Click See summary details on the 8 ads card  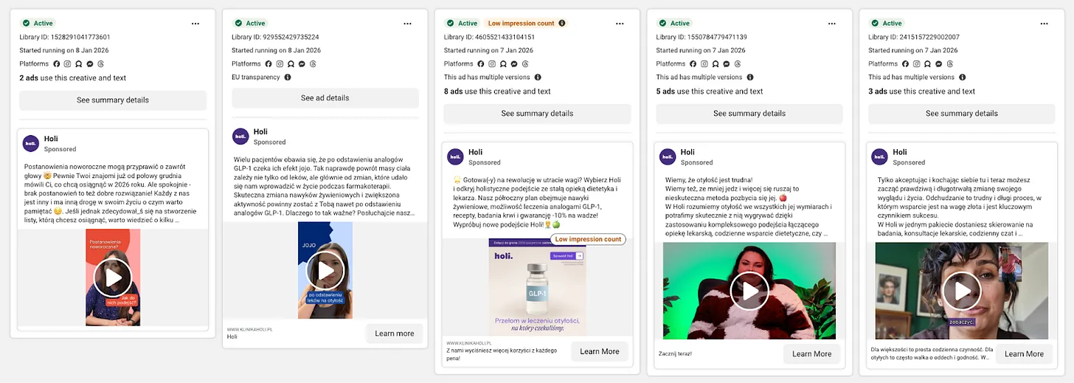(x=537, y=114)
